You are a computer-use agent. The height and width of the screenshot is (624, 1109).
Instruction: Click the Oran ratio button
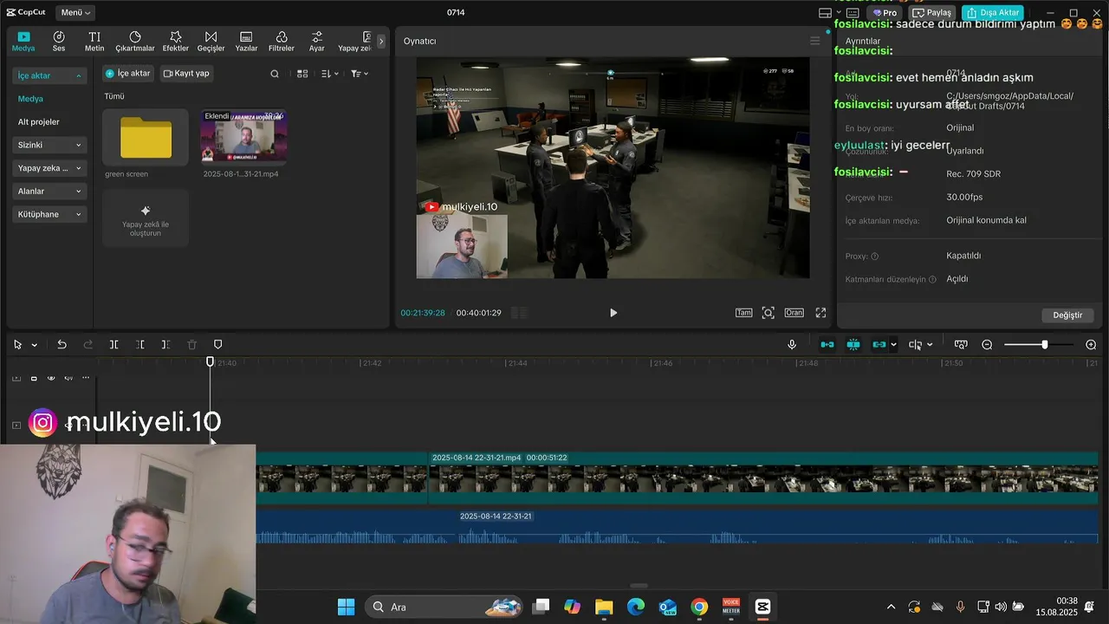[x=794, y=313]
